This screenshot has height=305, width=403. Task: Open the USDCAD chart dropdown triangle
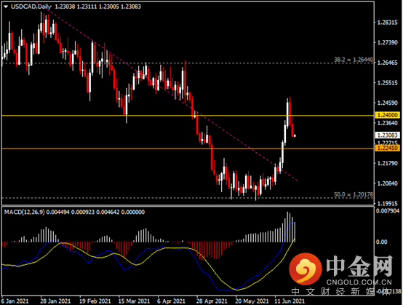point(6,7)
